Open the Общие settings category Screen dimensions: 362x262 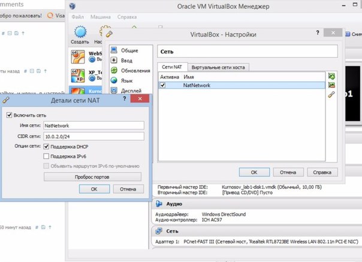129,50
